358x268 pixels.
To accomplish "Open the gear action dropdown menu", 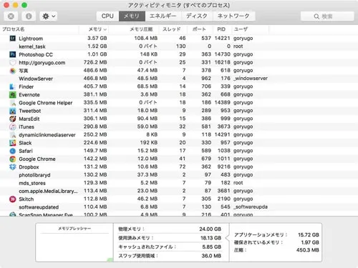I will pos(49,16).
